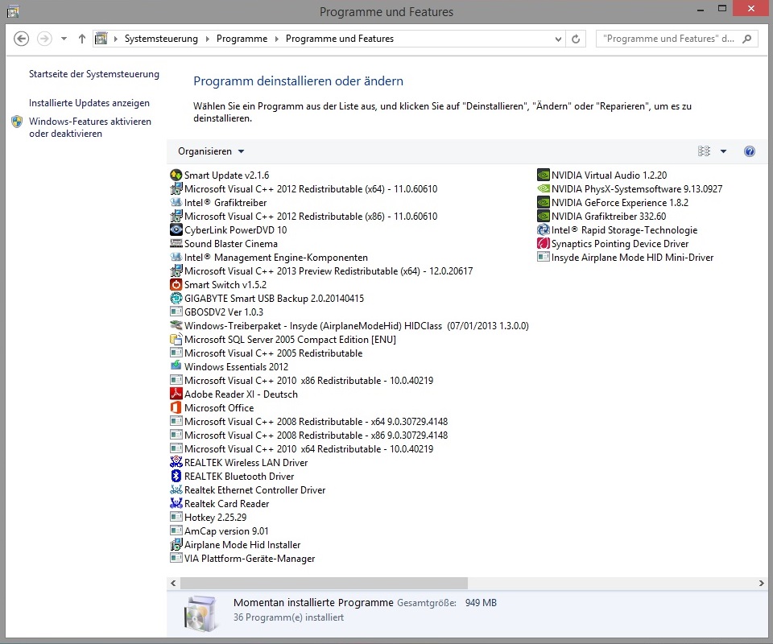Open recent locations dropdown beside forward arrow
The width and height of the screenshot is (773, 644).
tap(64, 39)
